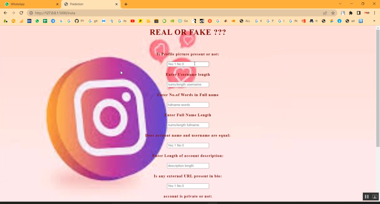Share this page from the address bar

325,13
